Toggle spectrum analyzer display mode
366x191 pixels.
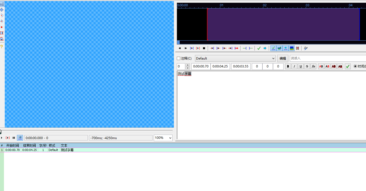click(292, 48)
